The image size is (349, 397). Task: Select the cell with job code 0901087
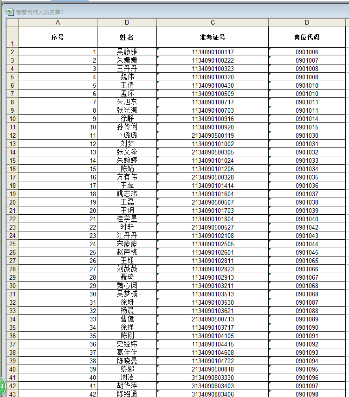307,302
